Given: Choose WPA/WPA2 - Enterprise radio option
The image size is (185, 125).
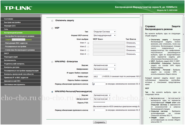Looking at the screenshot, I should click(52, 62).
